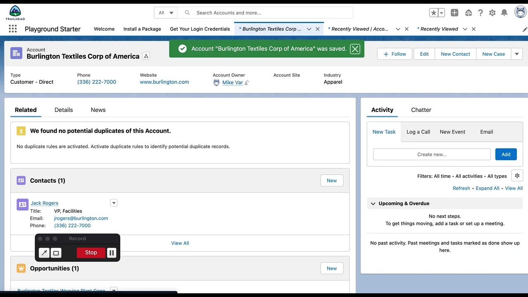The image size is (528, 297).
Task: Dismiss the account saved toast message
Action: point(355,49)
